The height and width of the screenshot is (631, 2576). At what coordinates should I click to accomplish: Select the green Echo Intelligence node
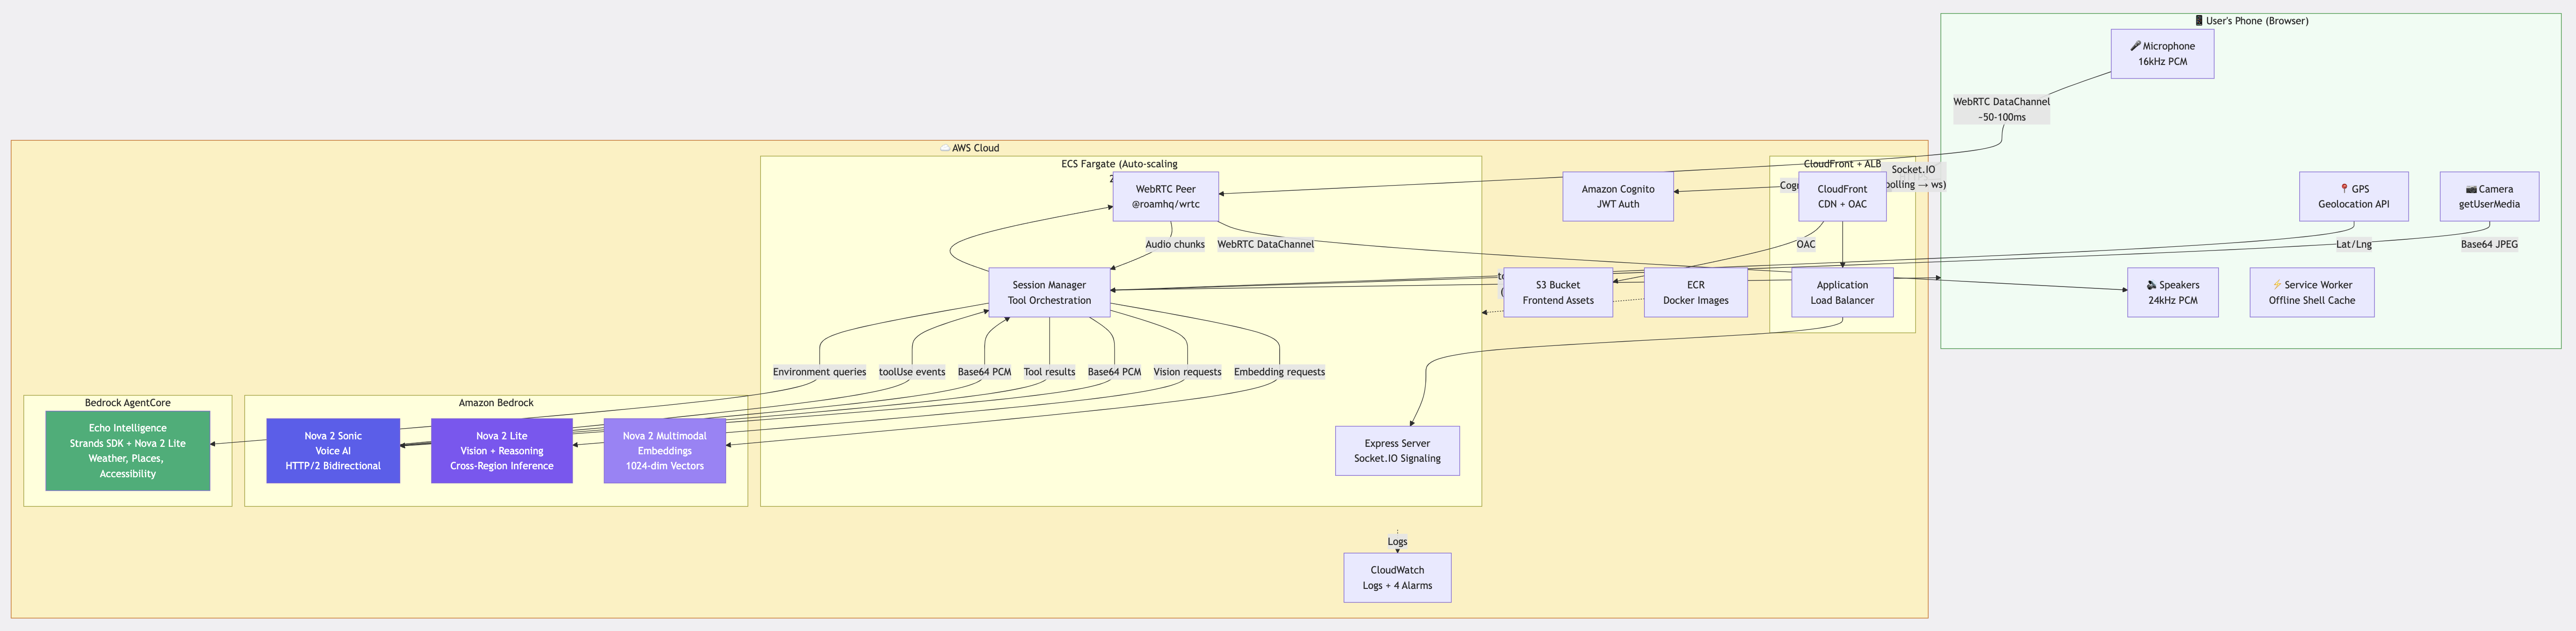click(x=128, y=451)
